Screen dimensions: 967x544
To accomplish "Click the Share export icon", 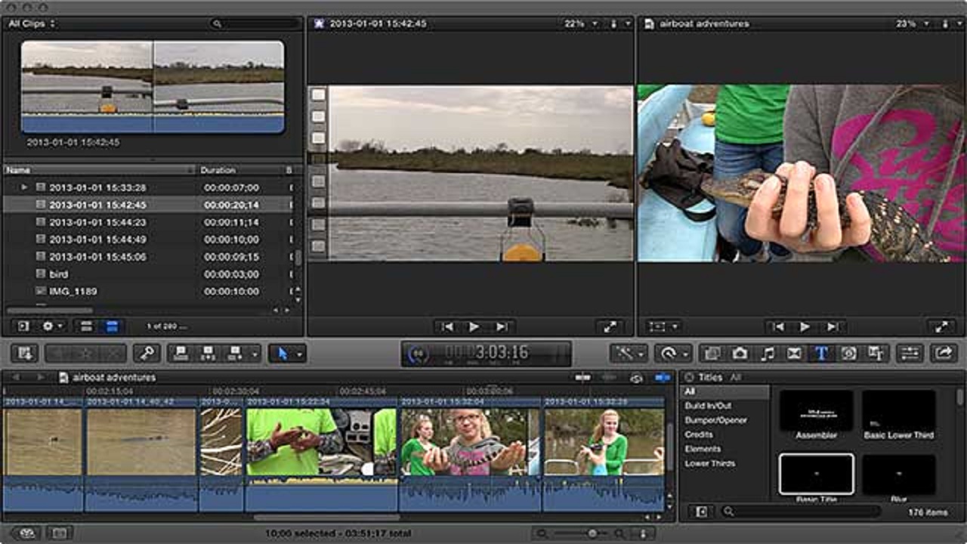I will tap(944, 353).
